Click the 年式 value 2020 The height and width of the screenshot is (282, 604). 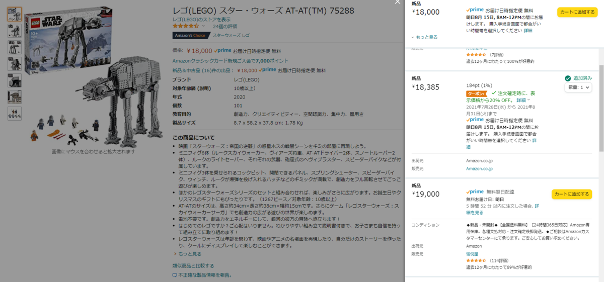point(240,97)
